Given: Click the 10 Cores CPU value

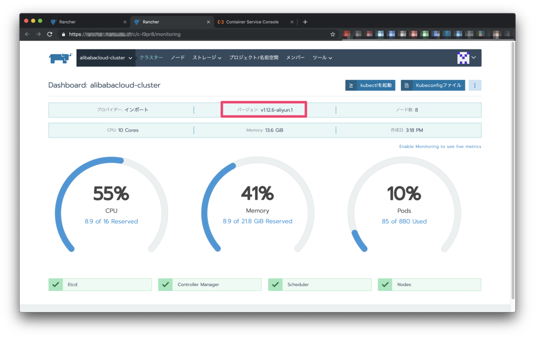Looking at the screenshot, I should 128,130.
